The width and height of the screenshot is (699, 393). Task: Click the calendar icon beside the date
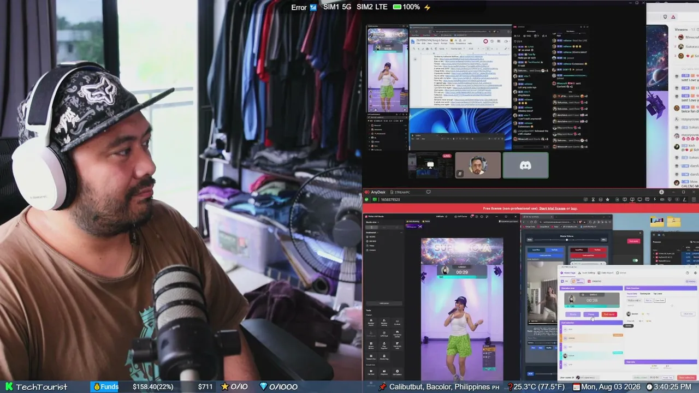pyautogui.click(x=577, y=386)
